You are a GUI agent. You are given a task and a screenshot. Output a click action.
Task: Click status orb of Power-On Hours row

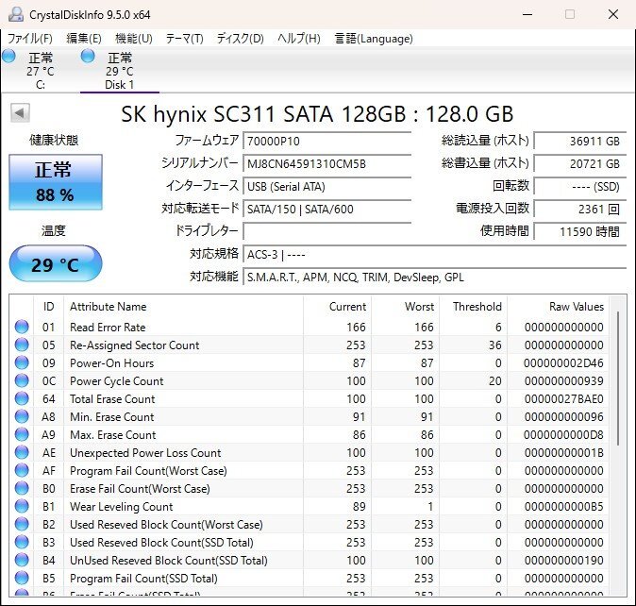[x=22, y=362]
